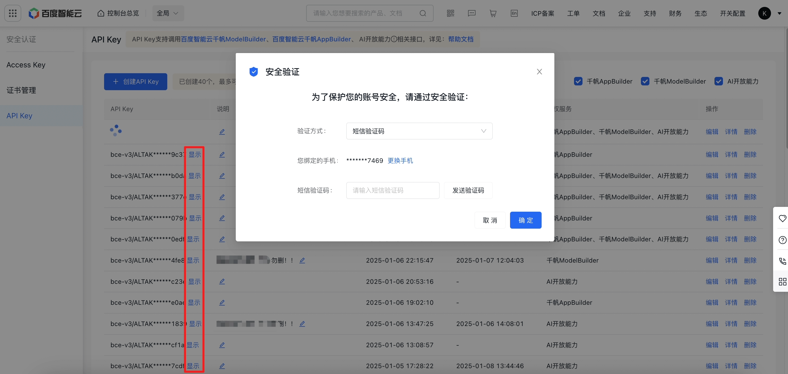Screen dimensions: 788x374
Task: Click the grid apps icon in side panel
Action: coord(782,281)
